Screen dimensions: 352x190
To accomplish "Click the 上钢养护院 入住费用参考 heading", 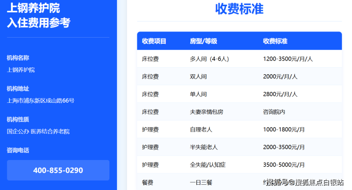I will pyautogui.click(x=39, y=15).
